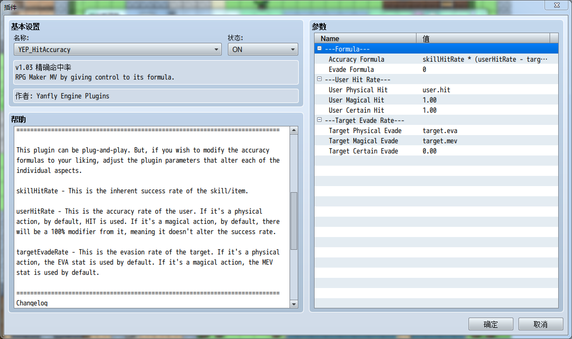Click the help text scroll up arrow
572x339 pixels.
pos(294,131)
